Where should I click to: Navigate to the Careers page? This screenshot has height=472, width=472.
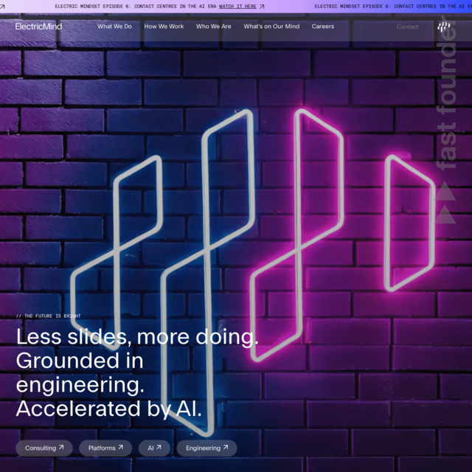coord(323,27)
